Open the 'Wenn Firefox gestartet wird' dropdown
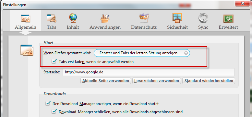 click(x=142, y=53)
